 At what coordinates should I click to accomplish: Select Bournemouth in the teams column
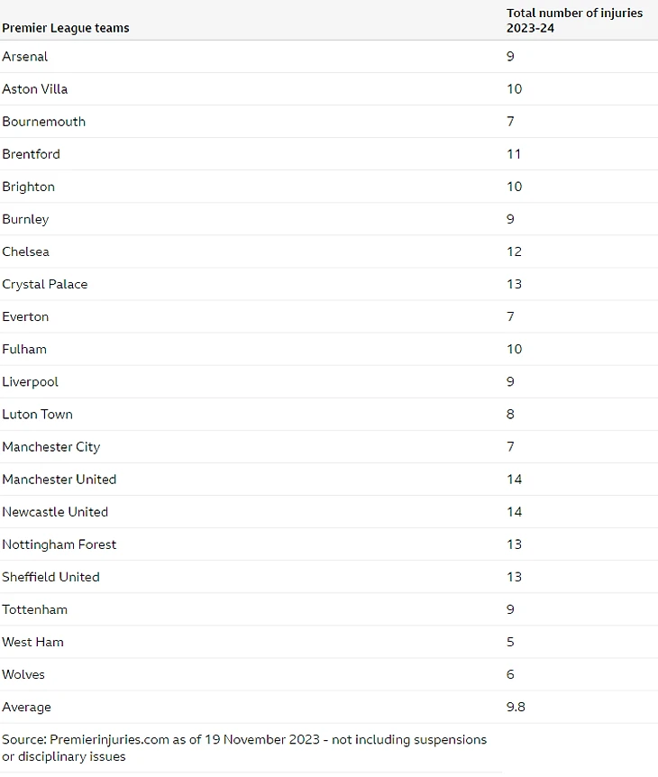click(44, 122)
